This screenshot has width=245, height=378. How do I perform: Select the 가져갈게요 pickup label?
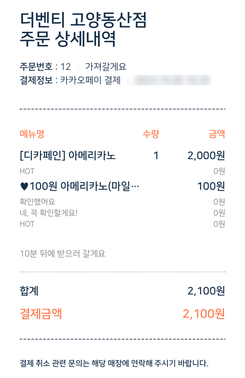click(x=106, y=67)
